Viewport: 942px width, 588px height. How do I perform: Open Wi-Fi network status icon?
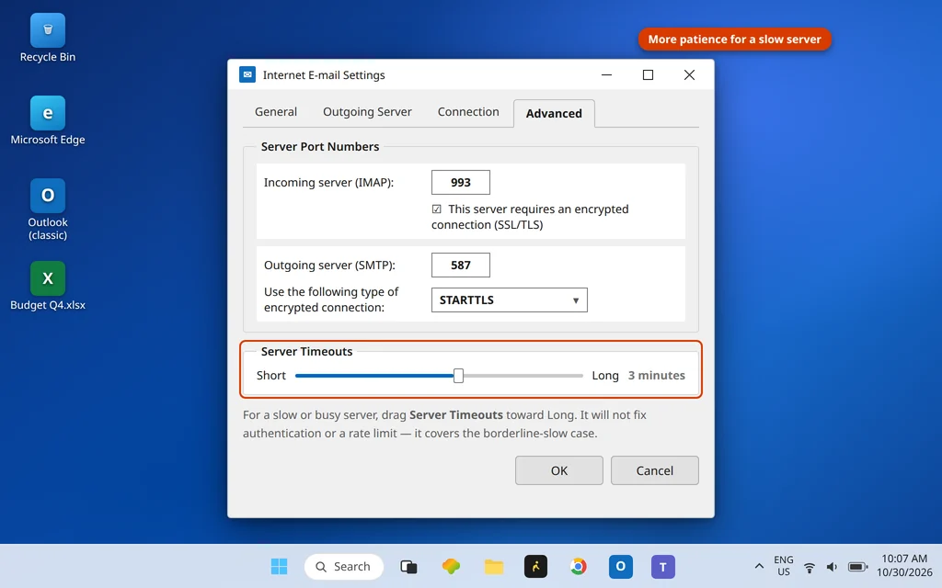[810, 567]
